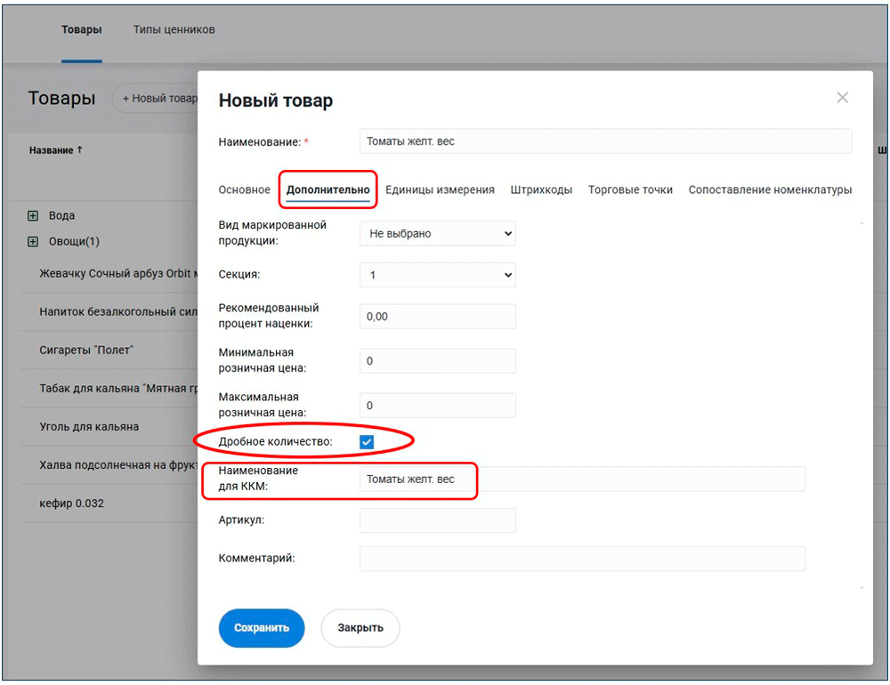Click the Закрыть button
890x685 pixels.
pos(360,628)
